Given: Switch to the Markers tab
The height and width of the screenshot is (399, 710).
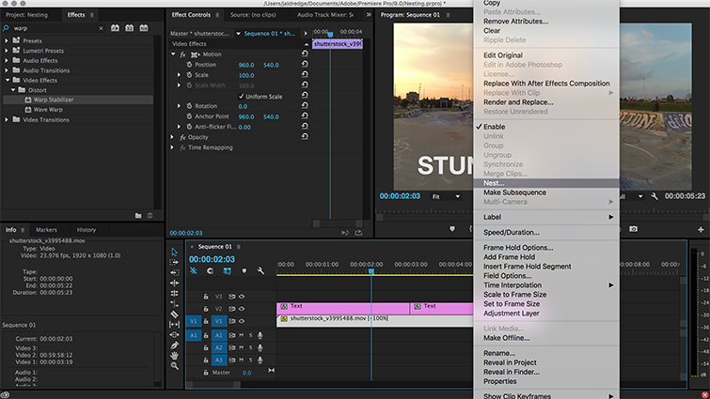Looking at the screenshot, I should (46, 229).
